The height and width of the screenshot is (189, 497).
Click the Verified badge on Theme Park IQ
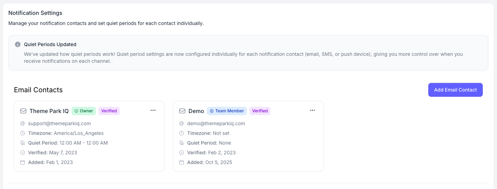coord(109,111)
